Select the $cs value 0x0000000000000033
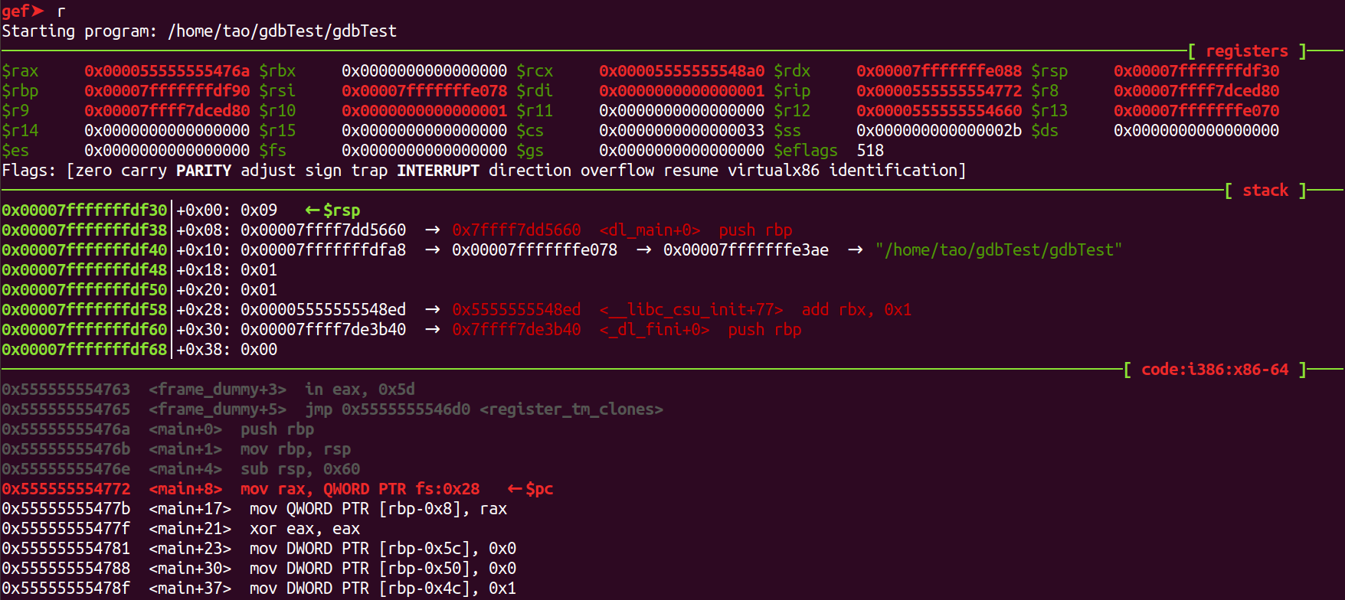The width and height of the screenshot is (1345, 600). 682,130
